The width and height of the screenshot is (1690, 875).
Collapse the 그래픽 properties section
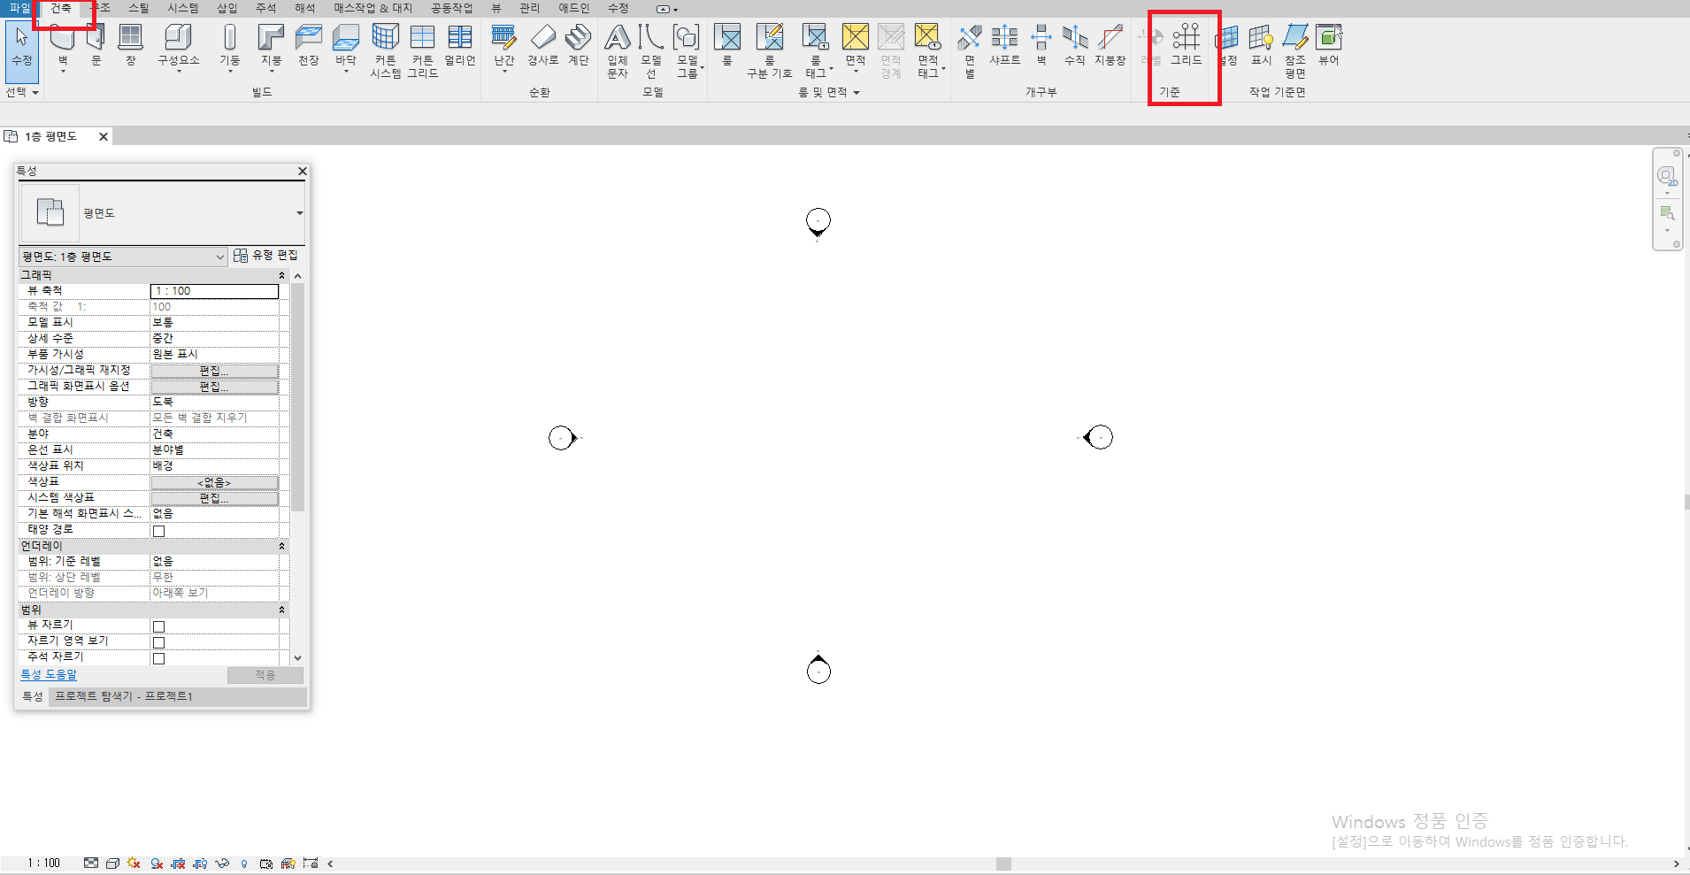[x=282, y=276]
